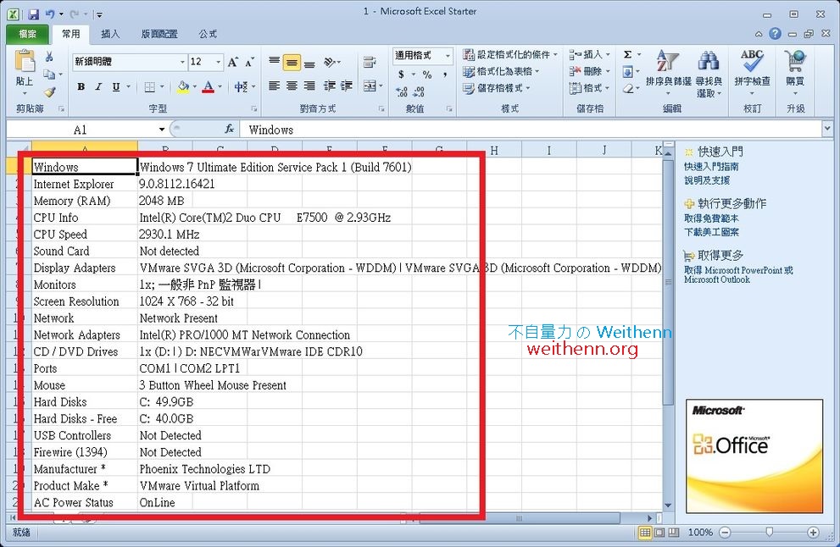Click the Undo icon in quick access toolbar

[50, 14]
